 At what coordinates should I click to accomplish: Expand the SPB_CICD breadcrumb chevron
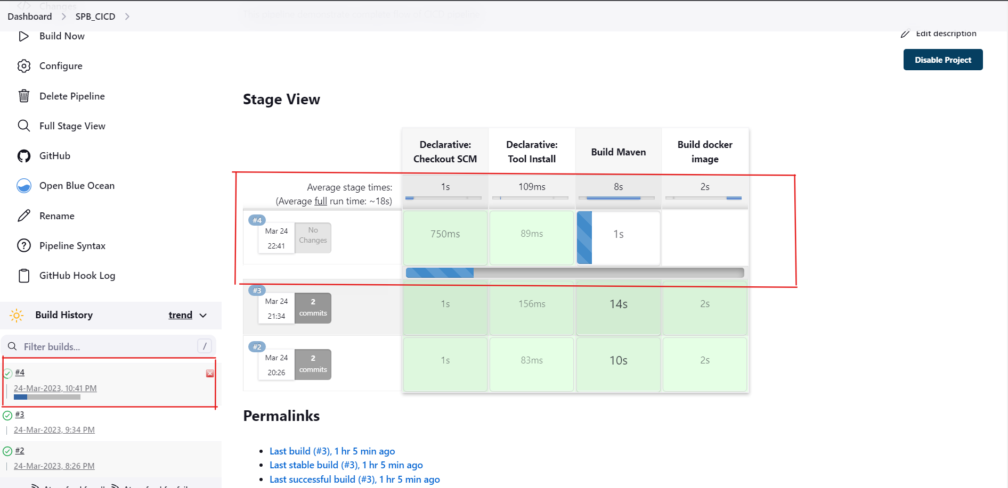(127, 16)
